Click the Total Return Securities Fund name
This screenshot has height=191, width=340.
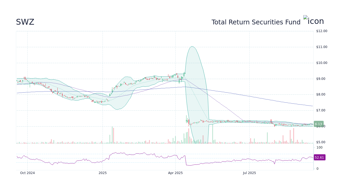256,22
